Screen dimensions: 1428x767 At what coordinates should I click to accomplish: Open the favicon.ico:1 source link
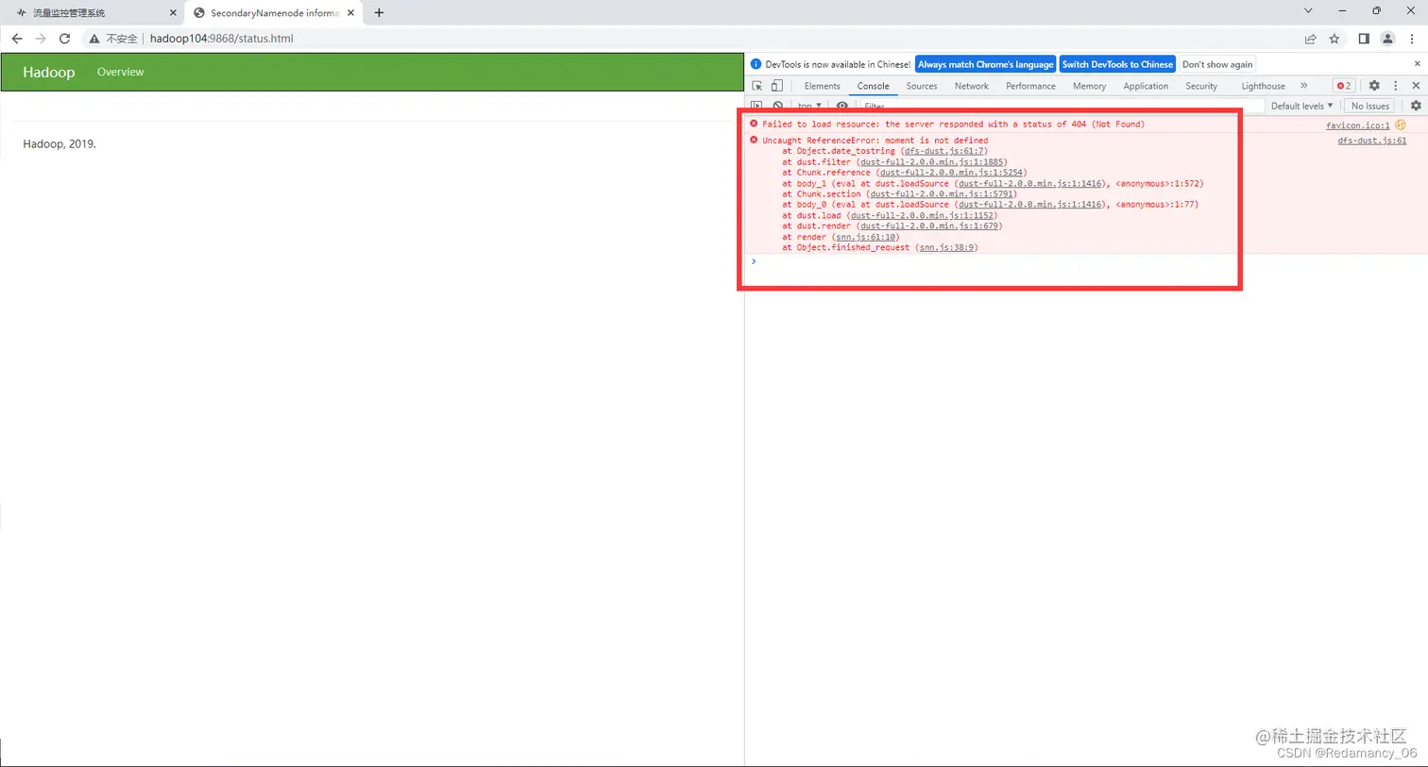[1357, 125]
